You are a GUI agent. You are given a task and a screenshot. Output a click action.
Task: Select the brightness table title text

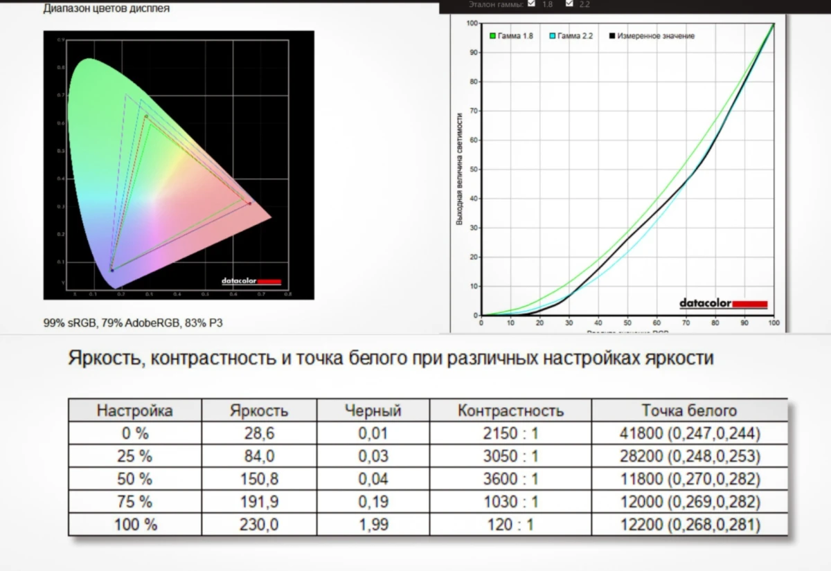click(x=391, y=360)
